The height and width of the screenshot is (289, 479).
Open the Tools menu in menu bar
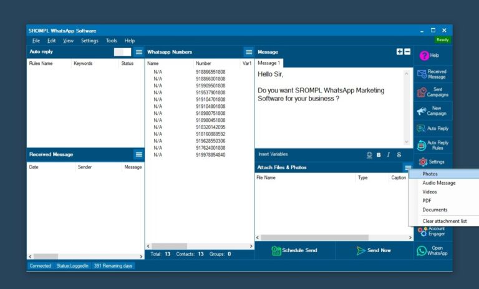111,41
